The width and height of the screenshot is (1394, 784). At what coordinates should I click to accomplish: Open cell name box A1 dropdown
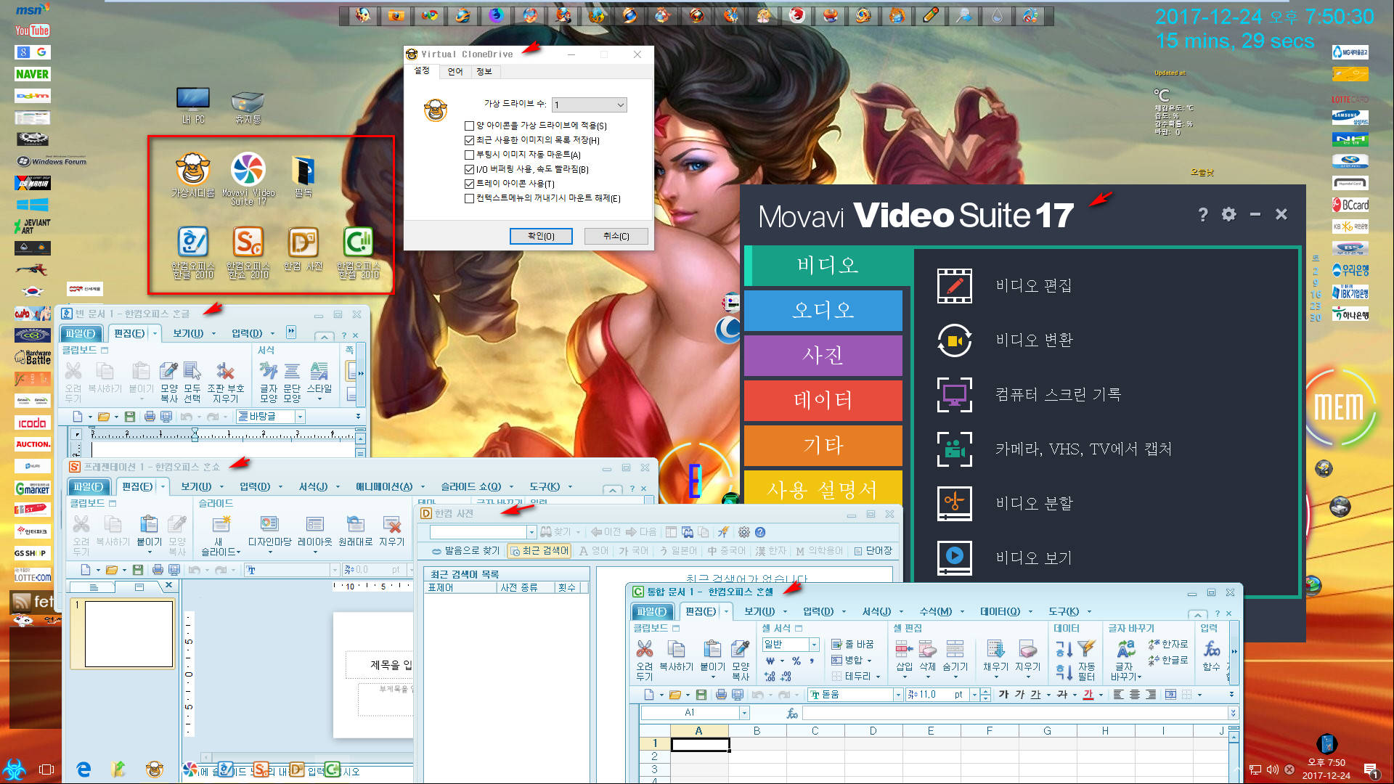tap(744, 713)
